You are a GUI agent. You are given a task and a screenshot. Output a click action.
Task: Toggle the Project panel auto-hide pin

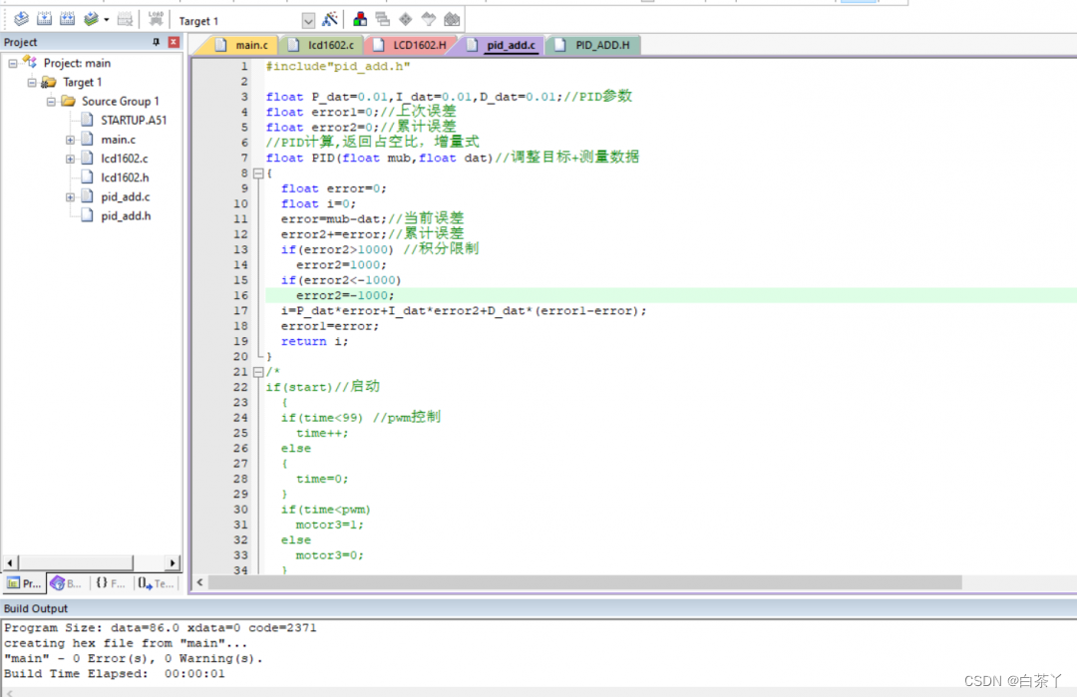point(156,42)
